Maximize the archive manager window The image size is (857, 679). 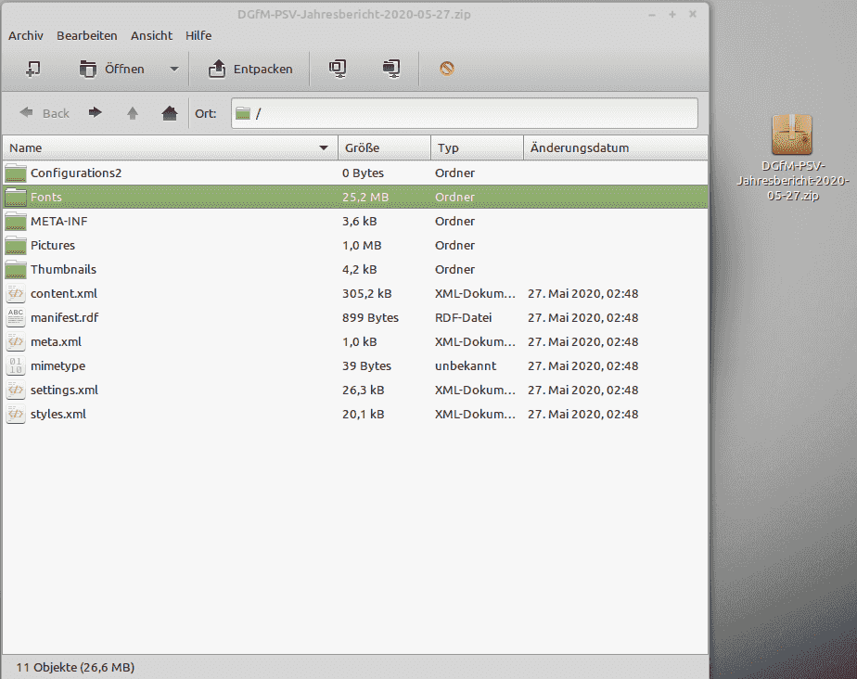tap(672, 15)
